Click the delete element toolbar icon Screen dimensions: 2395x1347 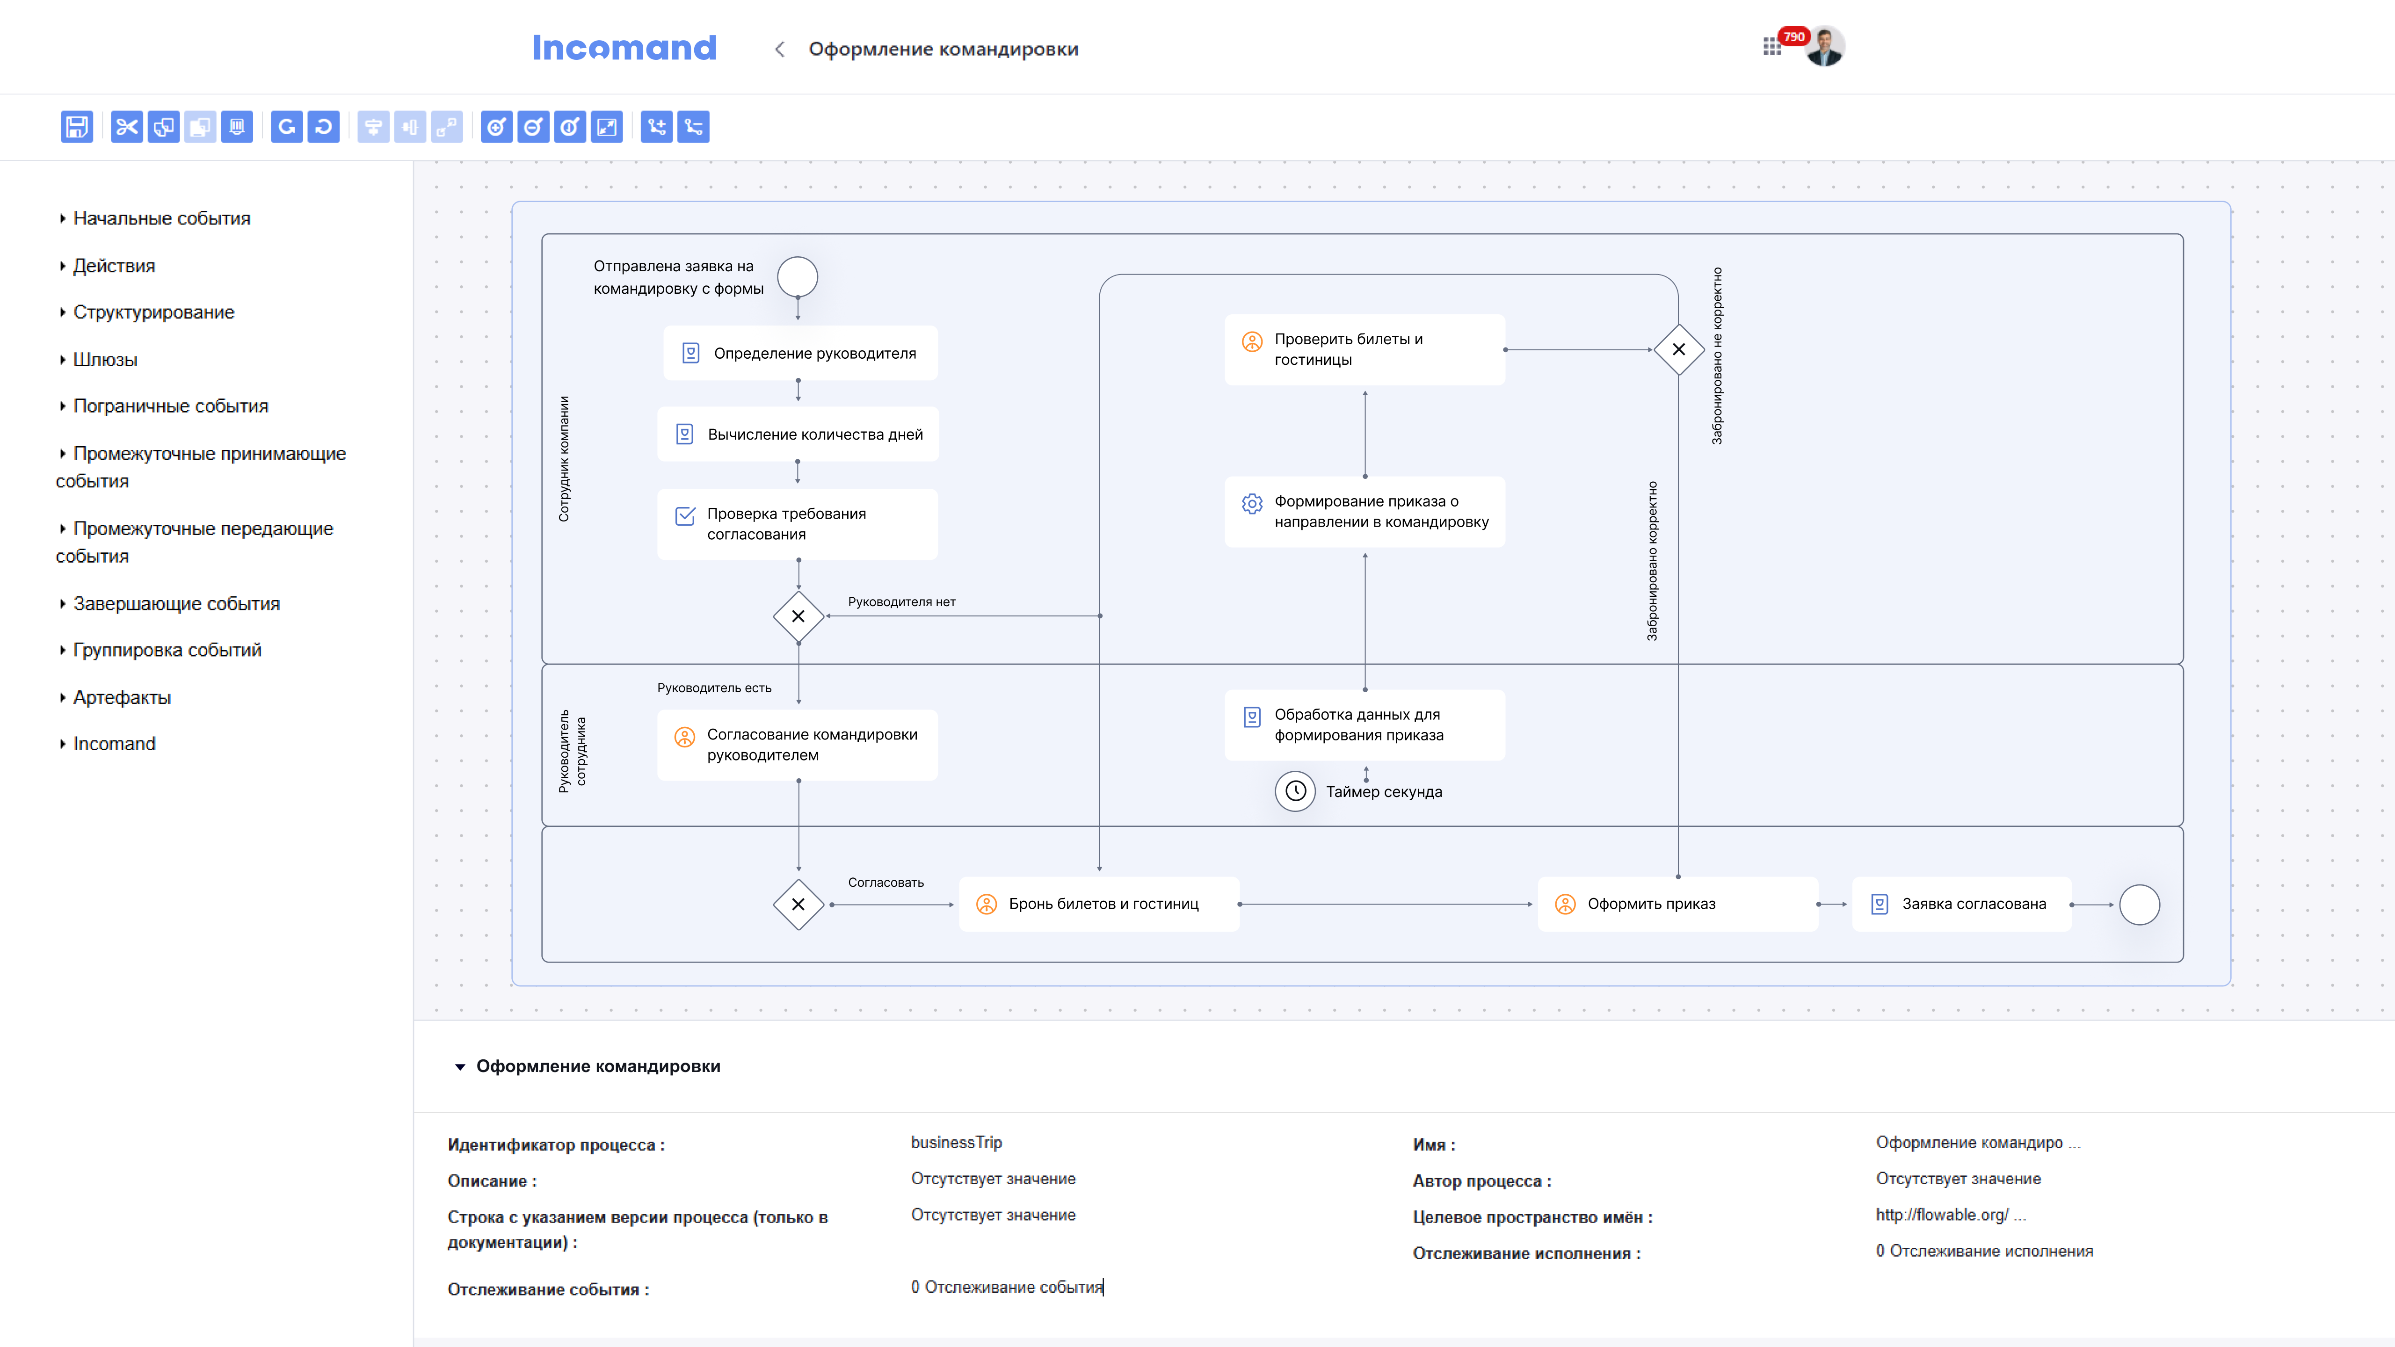coord(237,126)
